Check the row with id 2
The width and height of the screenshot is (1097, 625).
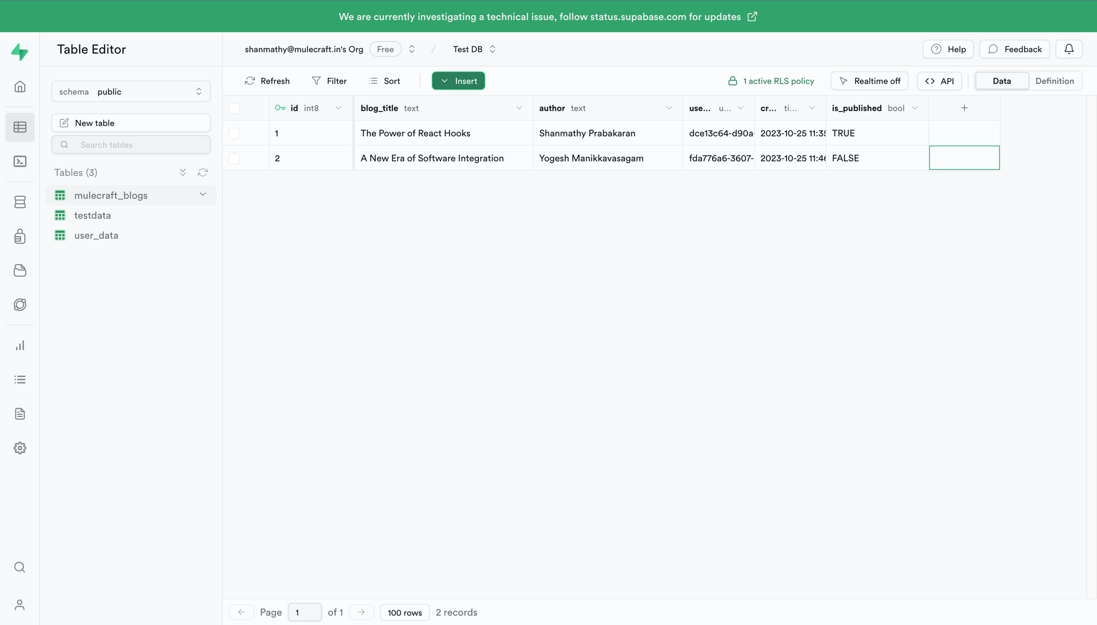coord(234,158)
